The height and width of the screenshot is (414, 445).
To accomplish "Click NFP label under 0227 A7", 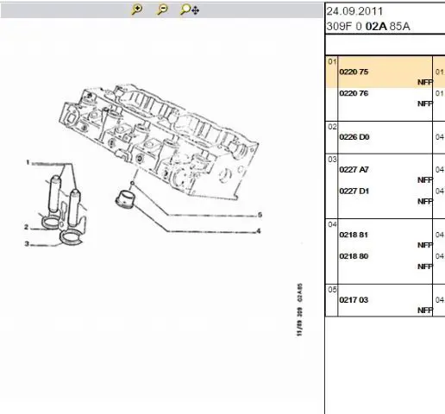I will (425, 180).
